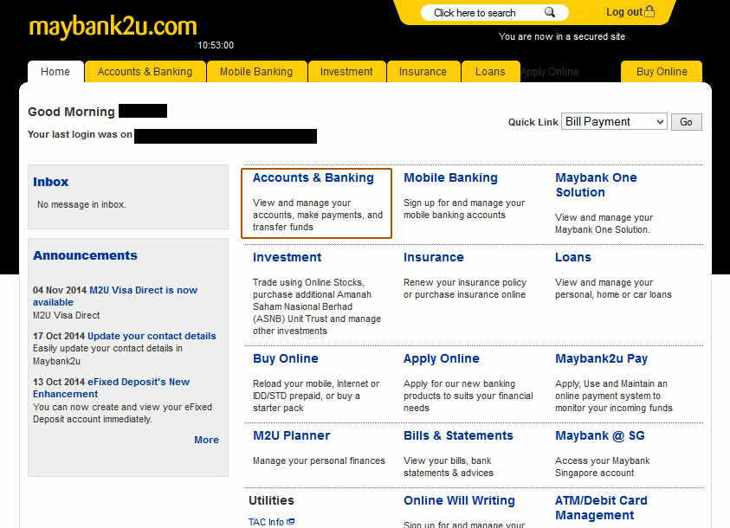
Task: Click the 'Good Morning' greeting text
Action: pos(71,112)
